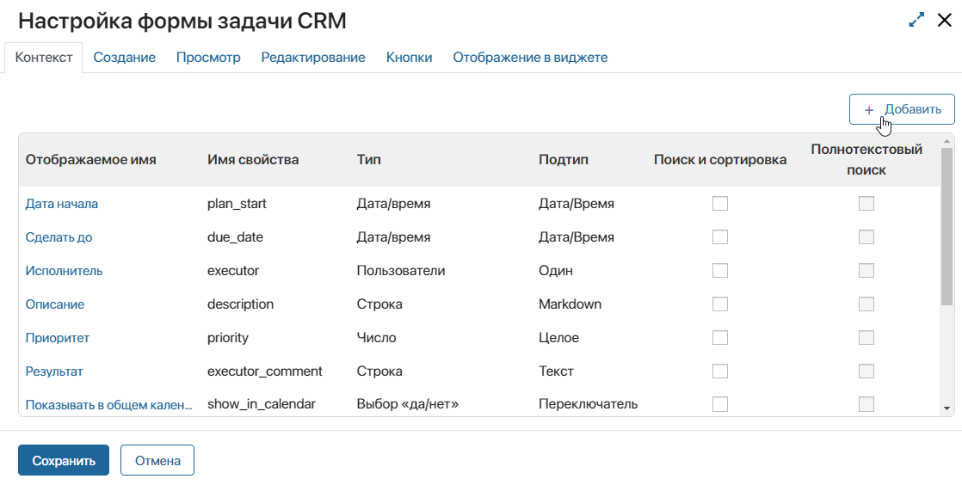Click the Полнотекстовый поиск column header
Viewport: 962px width, 485px height.
pos(866,159)
